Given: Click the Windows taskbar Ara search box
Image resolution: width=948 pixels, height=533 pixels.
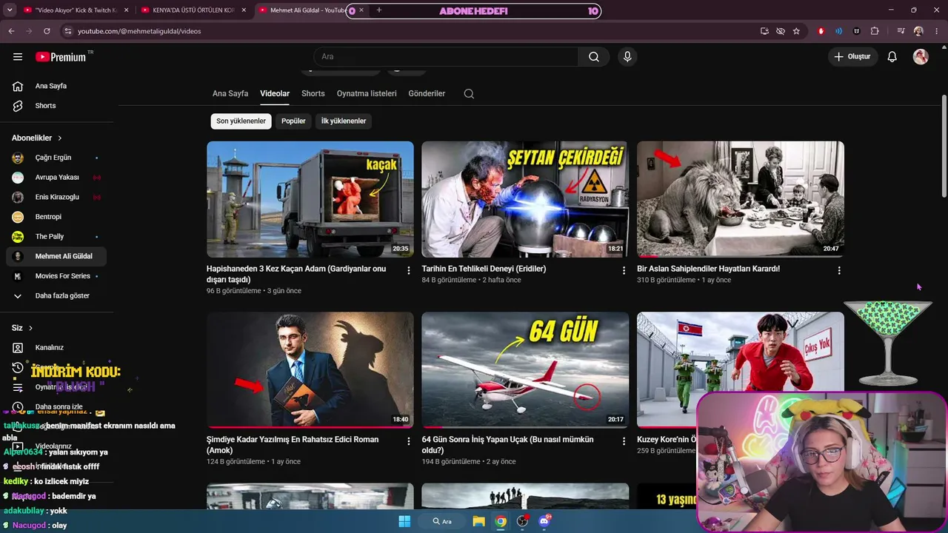Looking at the screenshot, I should point(443,521).
